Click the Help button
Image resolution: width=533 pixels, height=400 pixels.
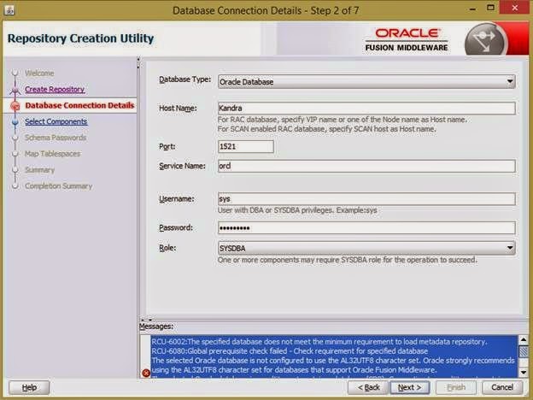[29, 387]
